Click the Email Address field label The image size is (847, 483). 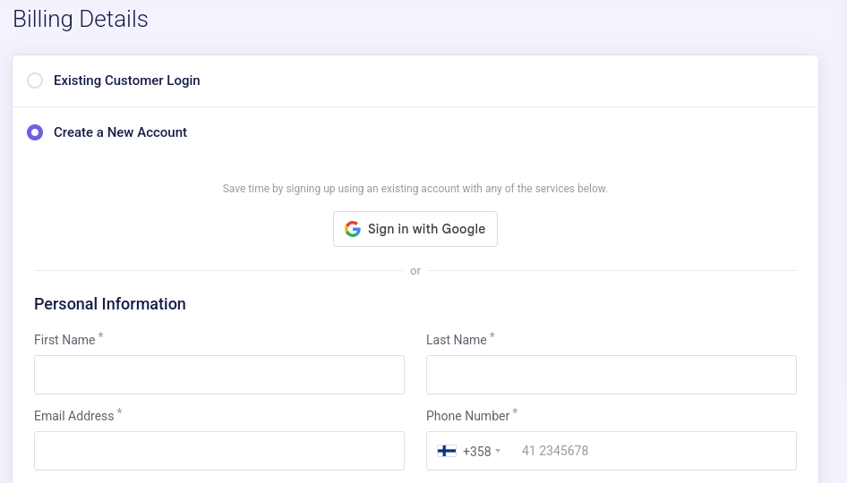point(73,416)
